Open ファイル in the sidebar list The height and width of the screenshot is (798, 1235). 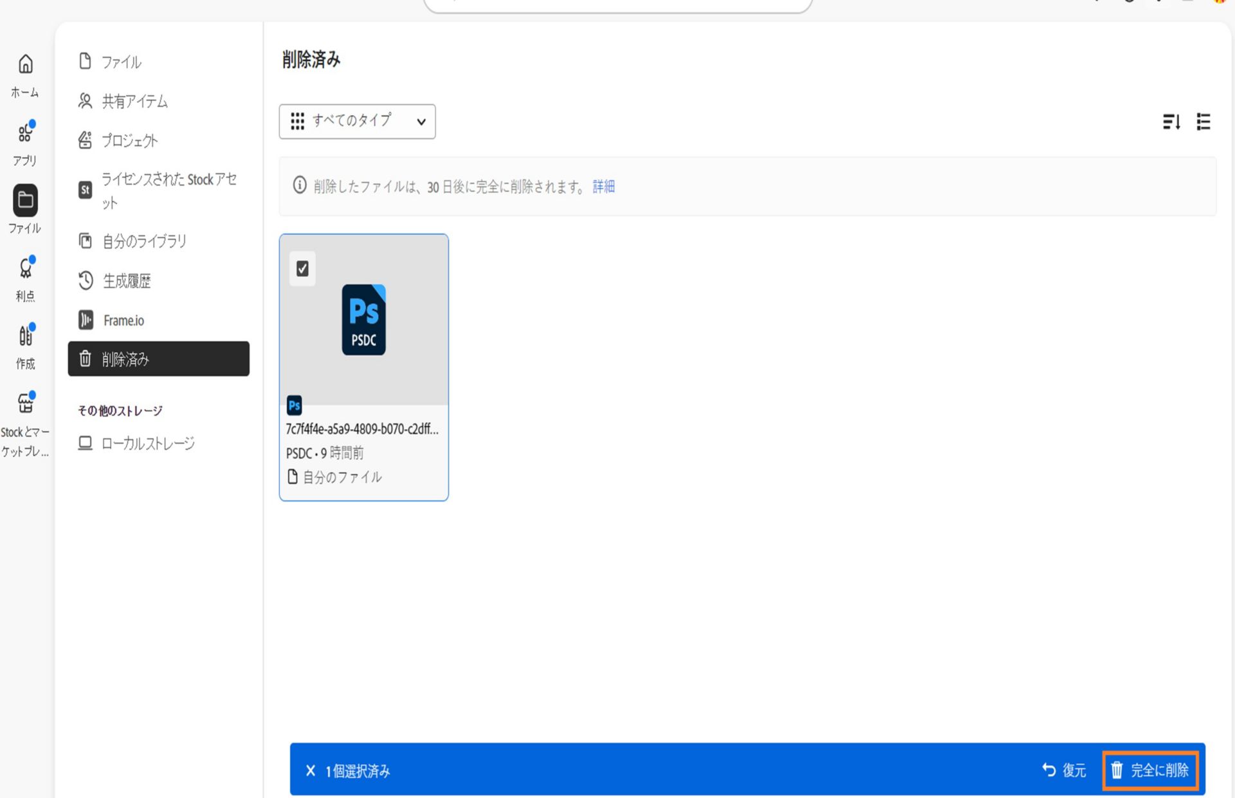[158, 62]
